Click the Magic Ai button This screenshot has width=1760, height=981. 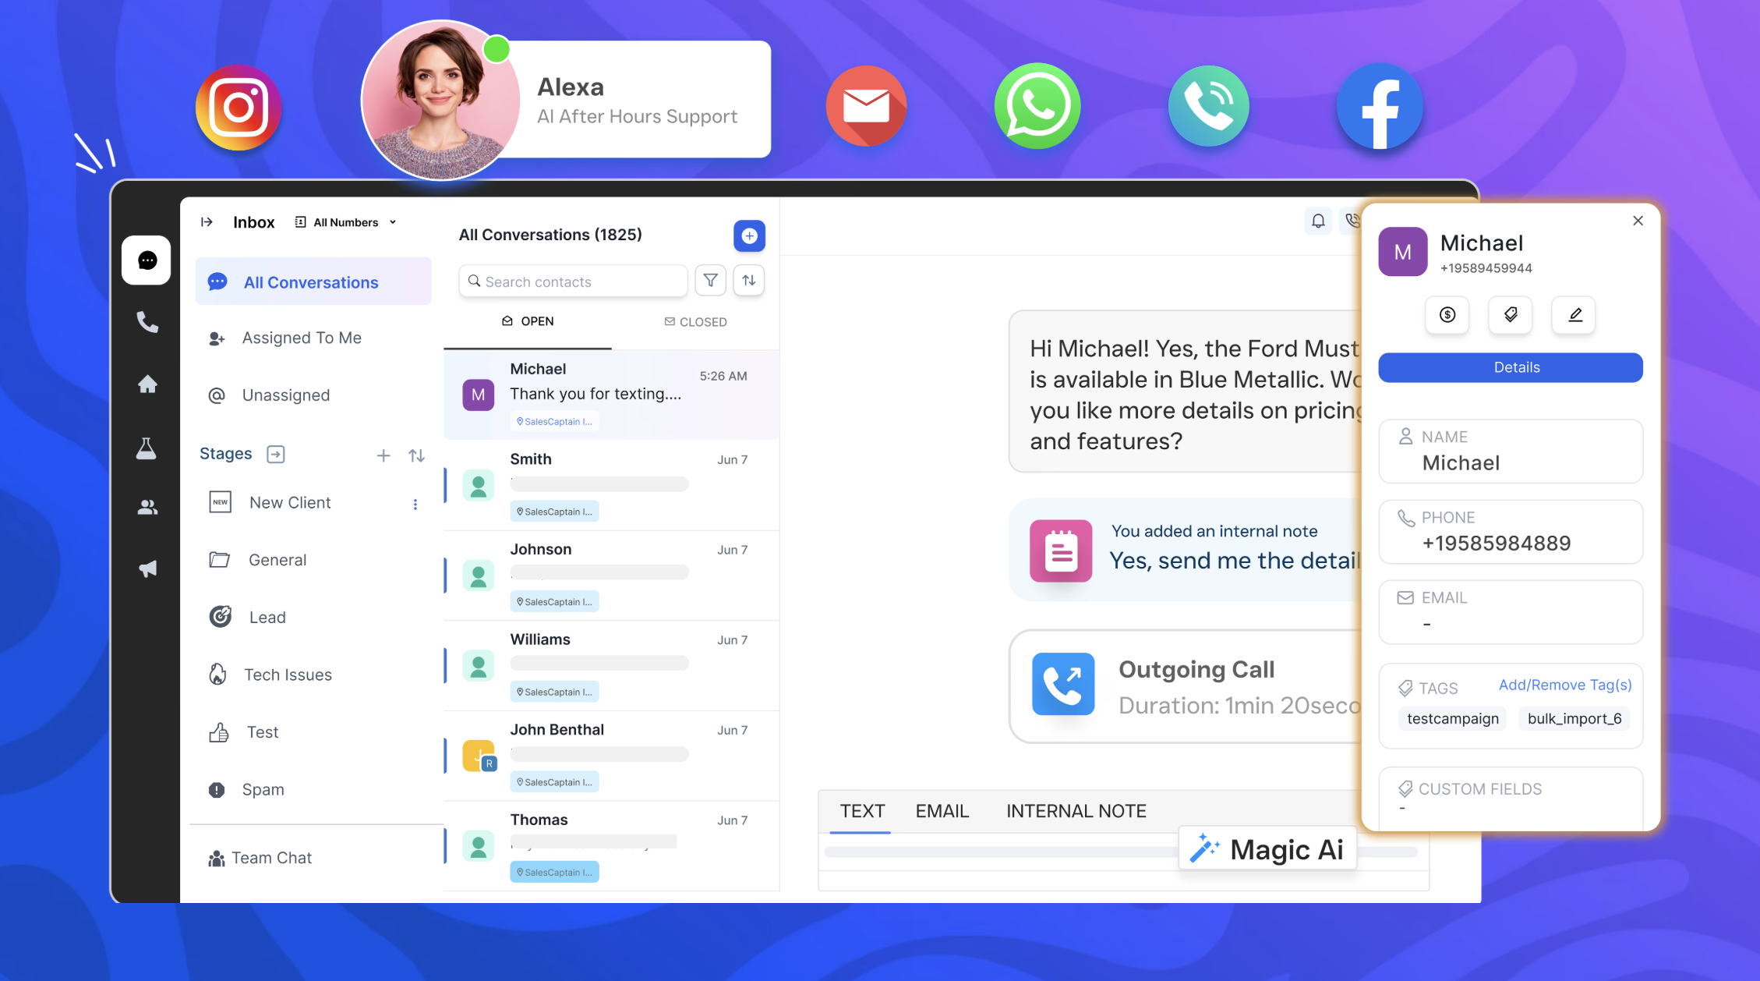(1267, 849)
